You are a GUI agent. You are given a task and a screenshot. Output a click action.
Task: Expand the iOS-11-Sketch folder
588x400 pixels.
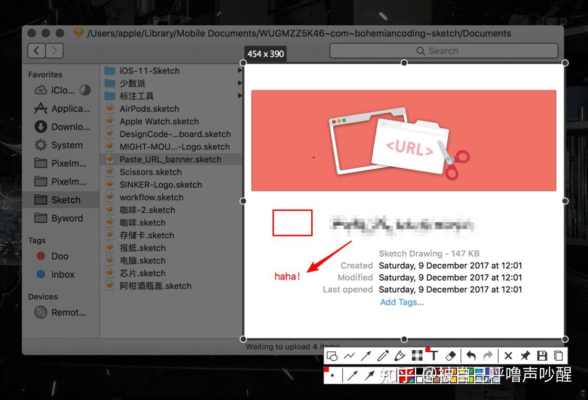pos(240,70)
